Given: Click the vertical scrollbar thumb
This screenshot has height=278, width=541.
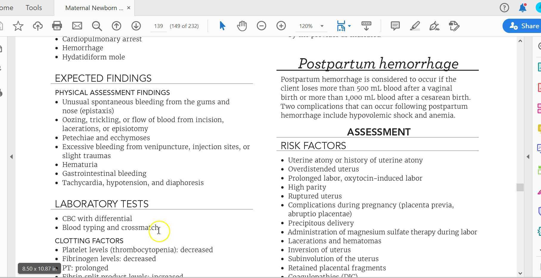Looking at the screenshot, I should (520, 187).
